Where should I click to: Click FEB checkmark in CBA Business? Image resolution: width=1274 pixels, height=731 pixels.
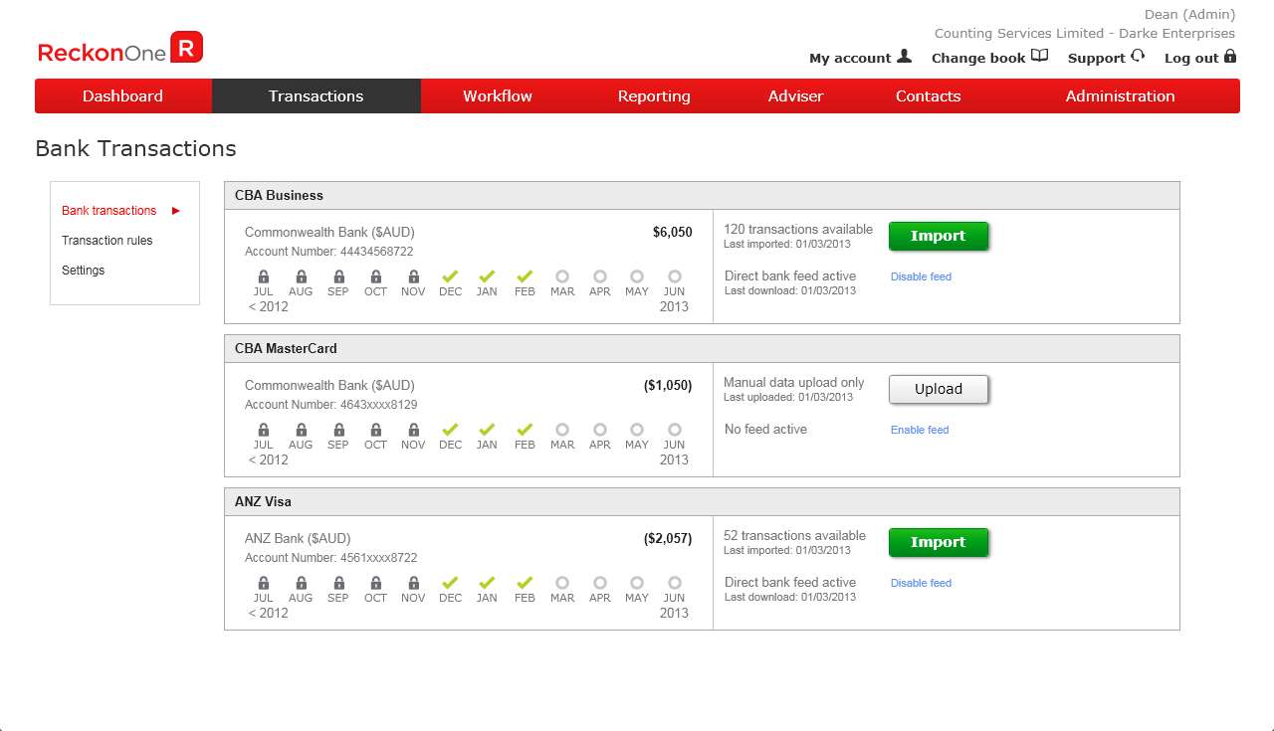coord(525,276)
